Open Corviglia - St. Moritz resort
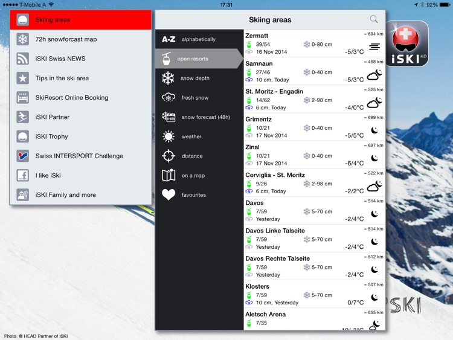Image resolution: width=453 pixels, height=340 pixels. [x=314, y=182]
